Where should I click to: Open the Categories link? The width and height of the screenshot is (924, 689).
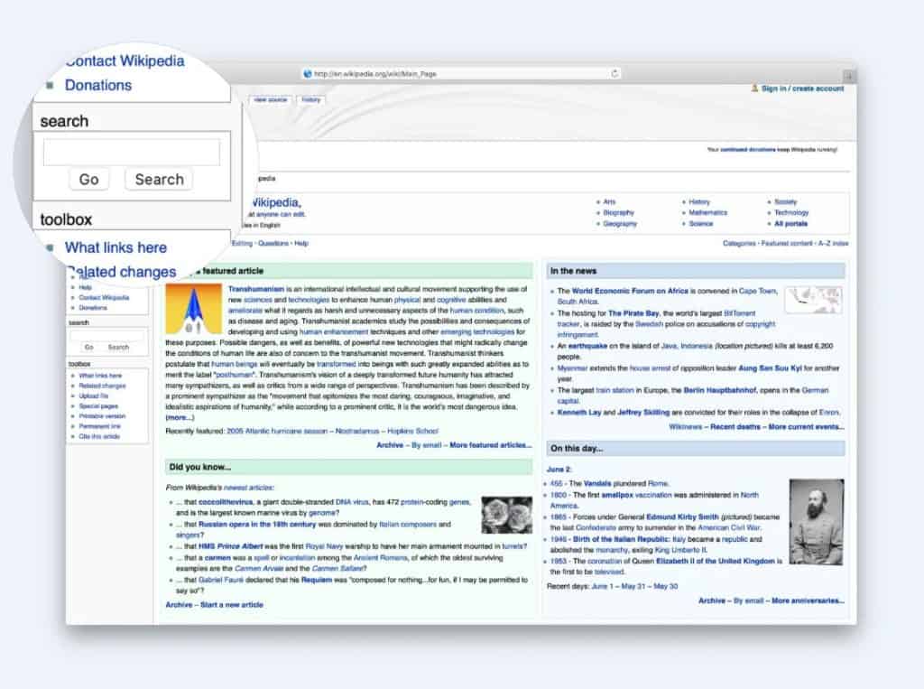739,243
